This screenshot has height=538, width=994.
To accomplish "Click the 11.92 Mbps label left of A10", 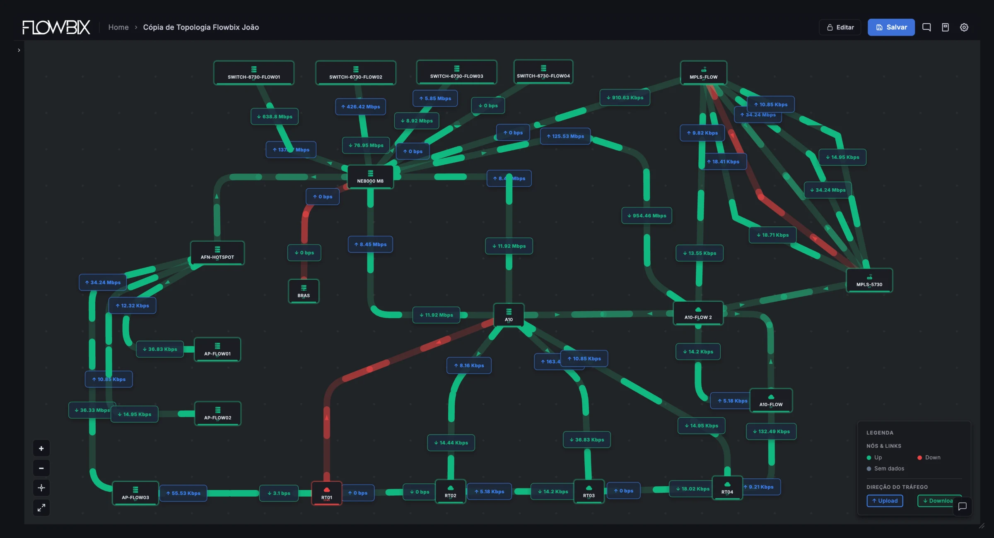I will [x=437, y=315].
